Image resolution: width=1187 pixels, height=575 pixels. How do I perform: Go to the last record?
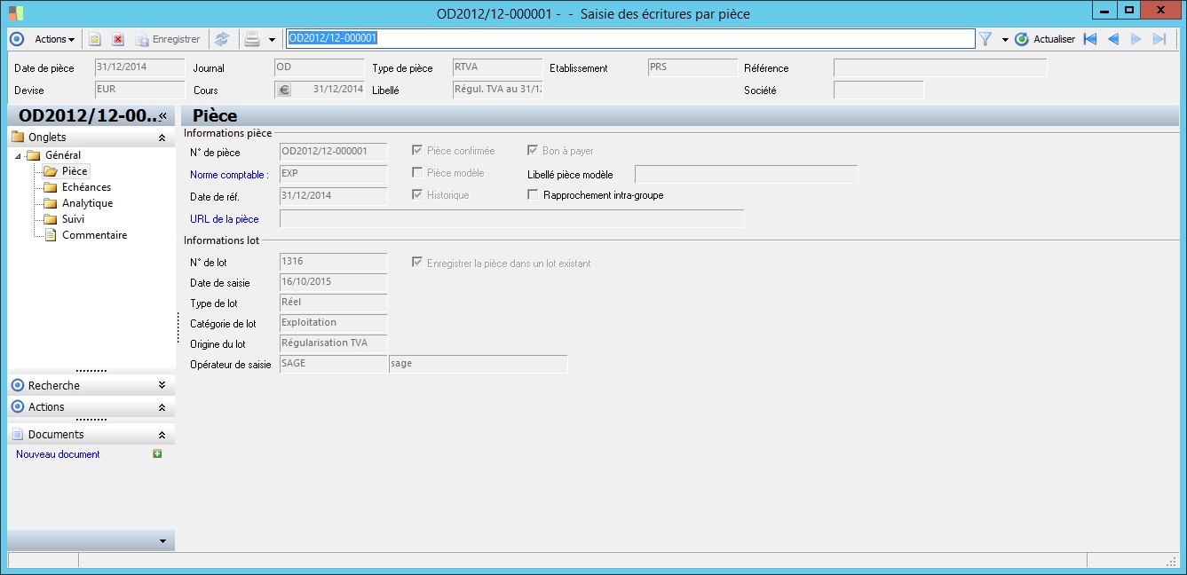click(1159, 39)
